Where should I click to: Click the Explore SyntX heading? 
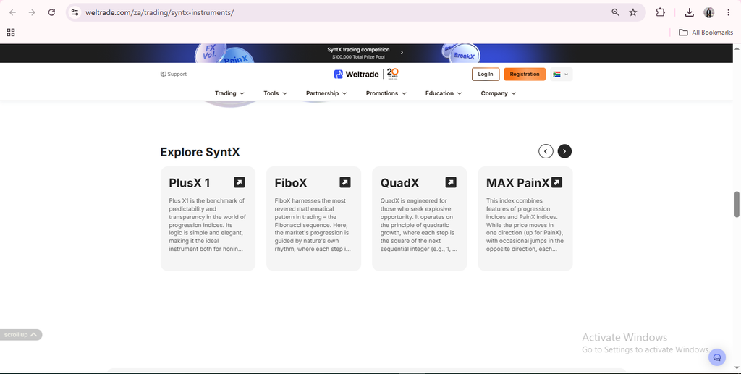click(200, 152)
